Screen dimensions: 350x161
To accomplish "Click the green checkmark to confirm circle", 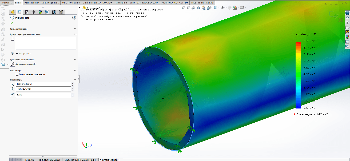I will pyautogui.click(x=12, y=23).
